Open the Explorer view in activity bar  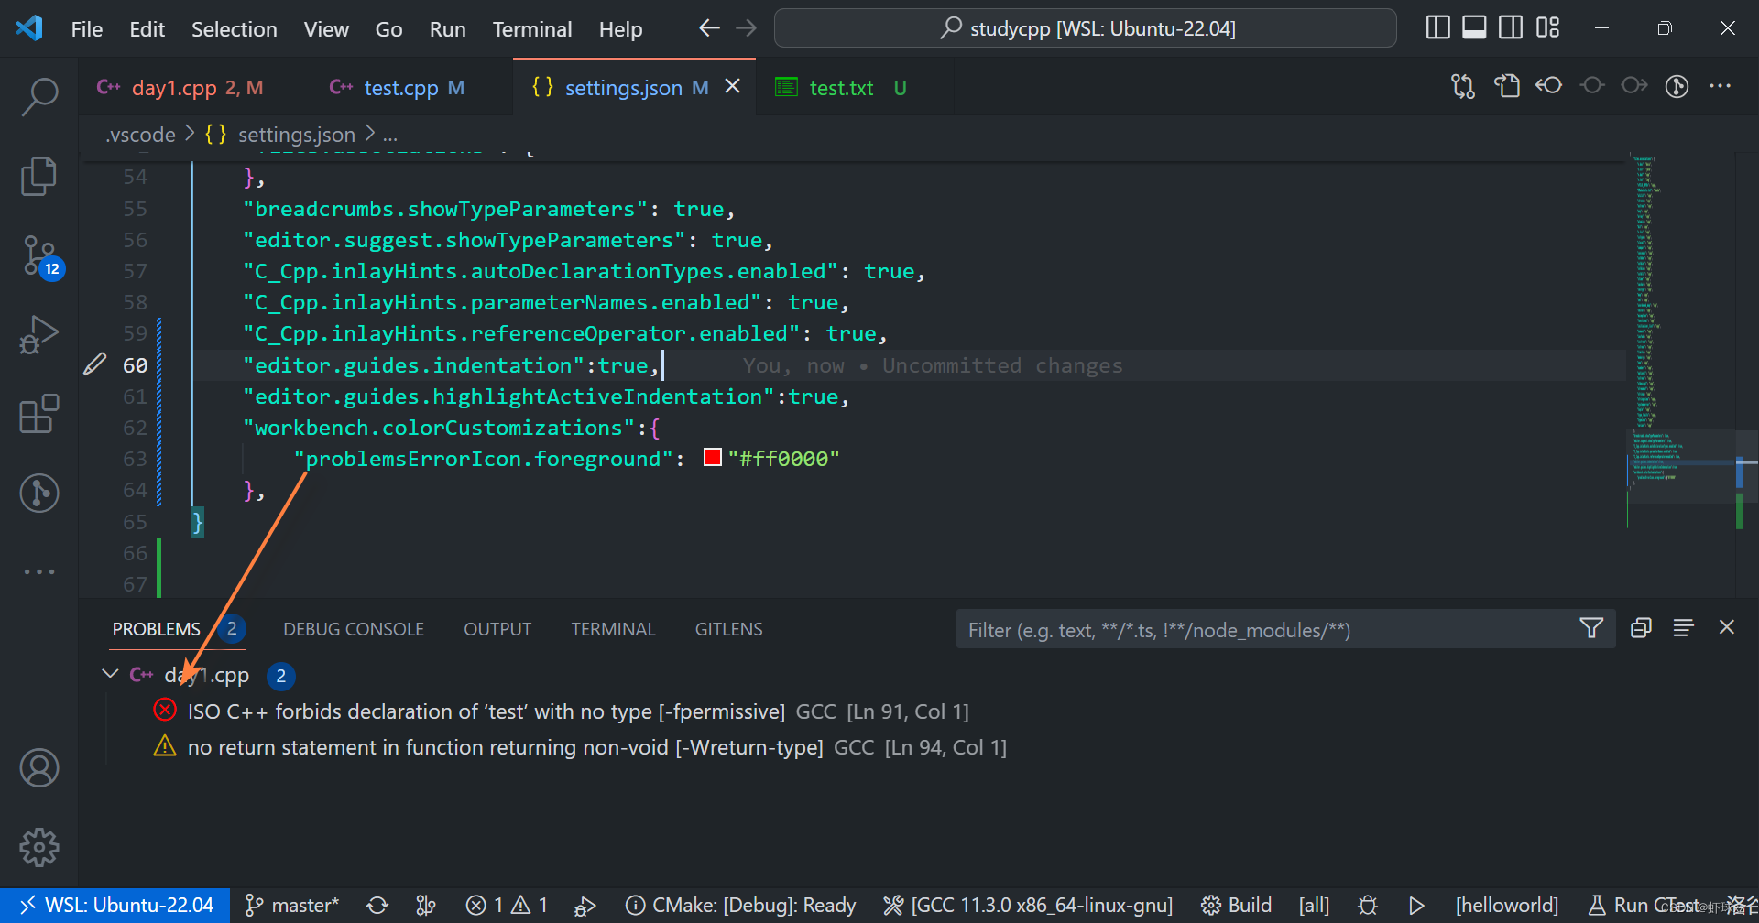[x=39, y=176]
